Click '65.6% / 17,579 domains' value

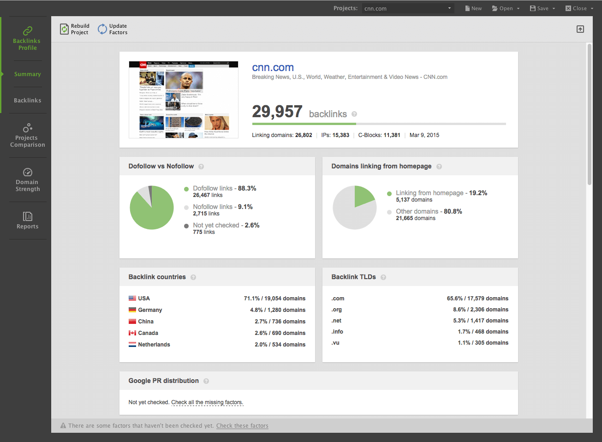[x=477, y=299]
